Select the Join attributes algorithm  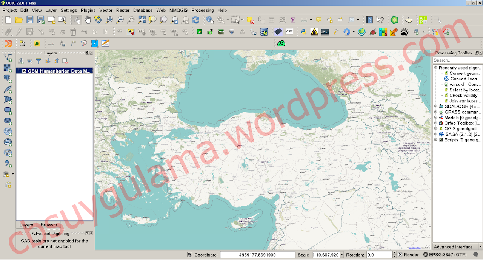[462, 101]
